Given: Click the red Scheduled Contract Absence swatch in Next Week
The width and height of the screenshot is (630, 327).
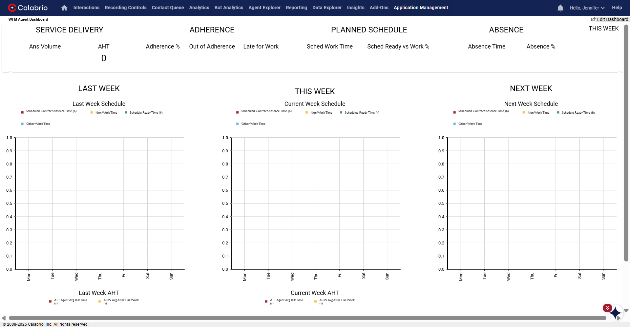Looking at the screenshot, I should coord(454,112).
